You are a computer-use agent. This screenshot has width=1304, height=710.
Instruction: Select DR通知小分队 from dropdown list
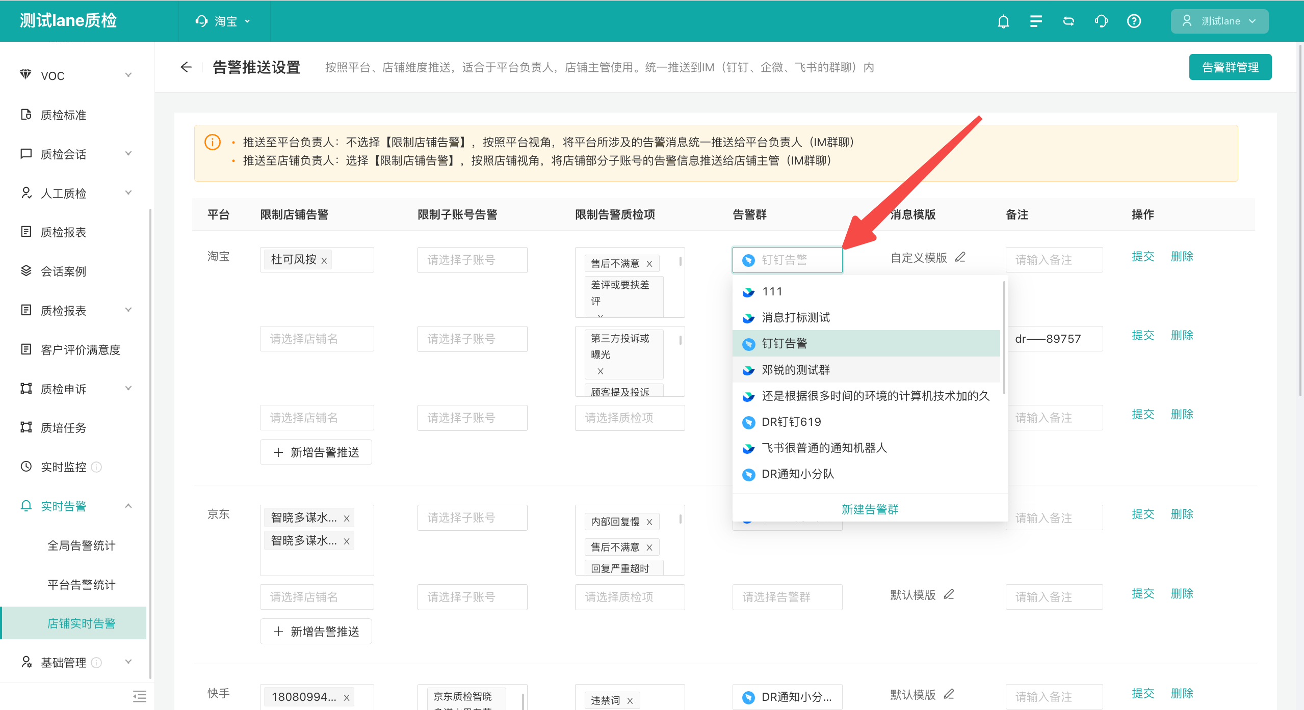tap(866, 474)
